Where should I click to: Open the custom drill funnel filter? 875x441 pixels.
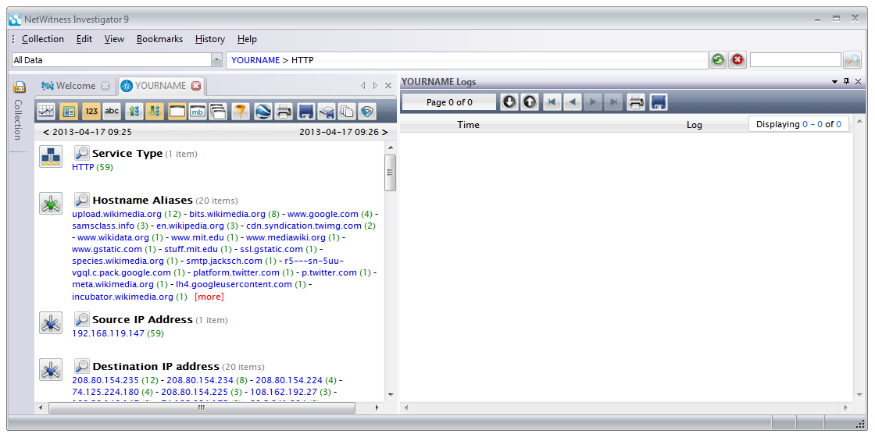[x=241, y=112]
